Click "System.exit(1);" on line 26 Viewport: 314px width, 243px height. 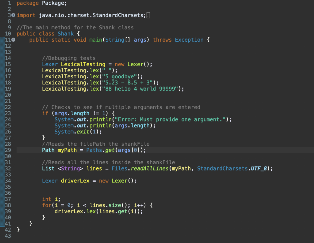(x=78, y=132)
